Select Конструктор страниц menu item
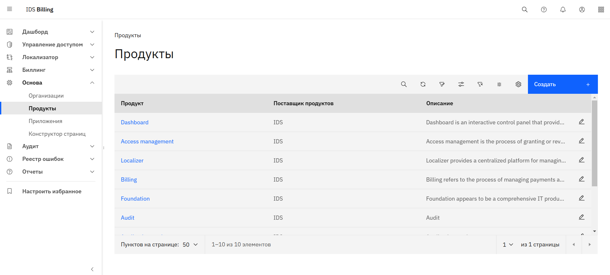Viewport: 610px width, 275px height. (57, 134)
